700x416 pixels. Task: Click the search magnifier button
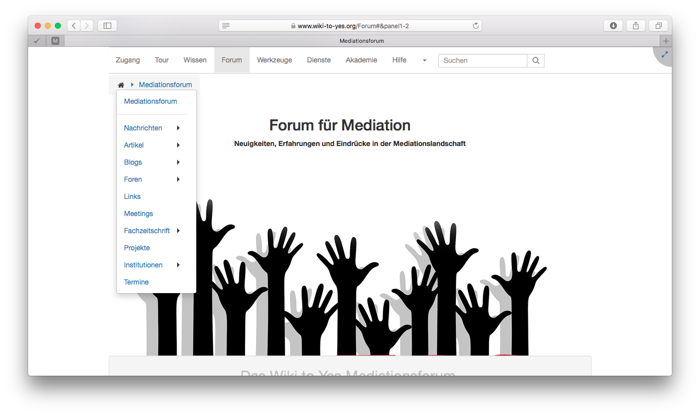click(535, 60)
